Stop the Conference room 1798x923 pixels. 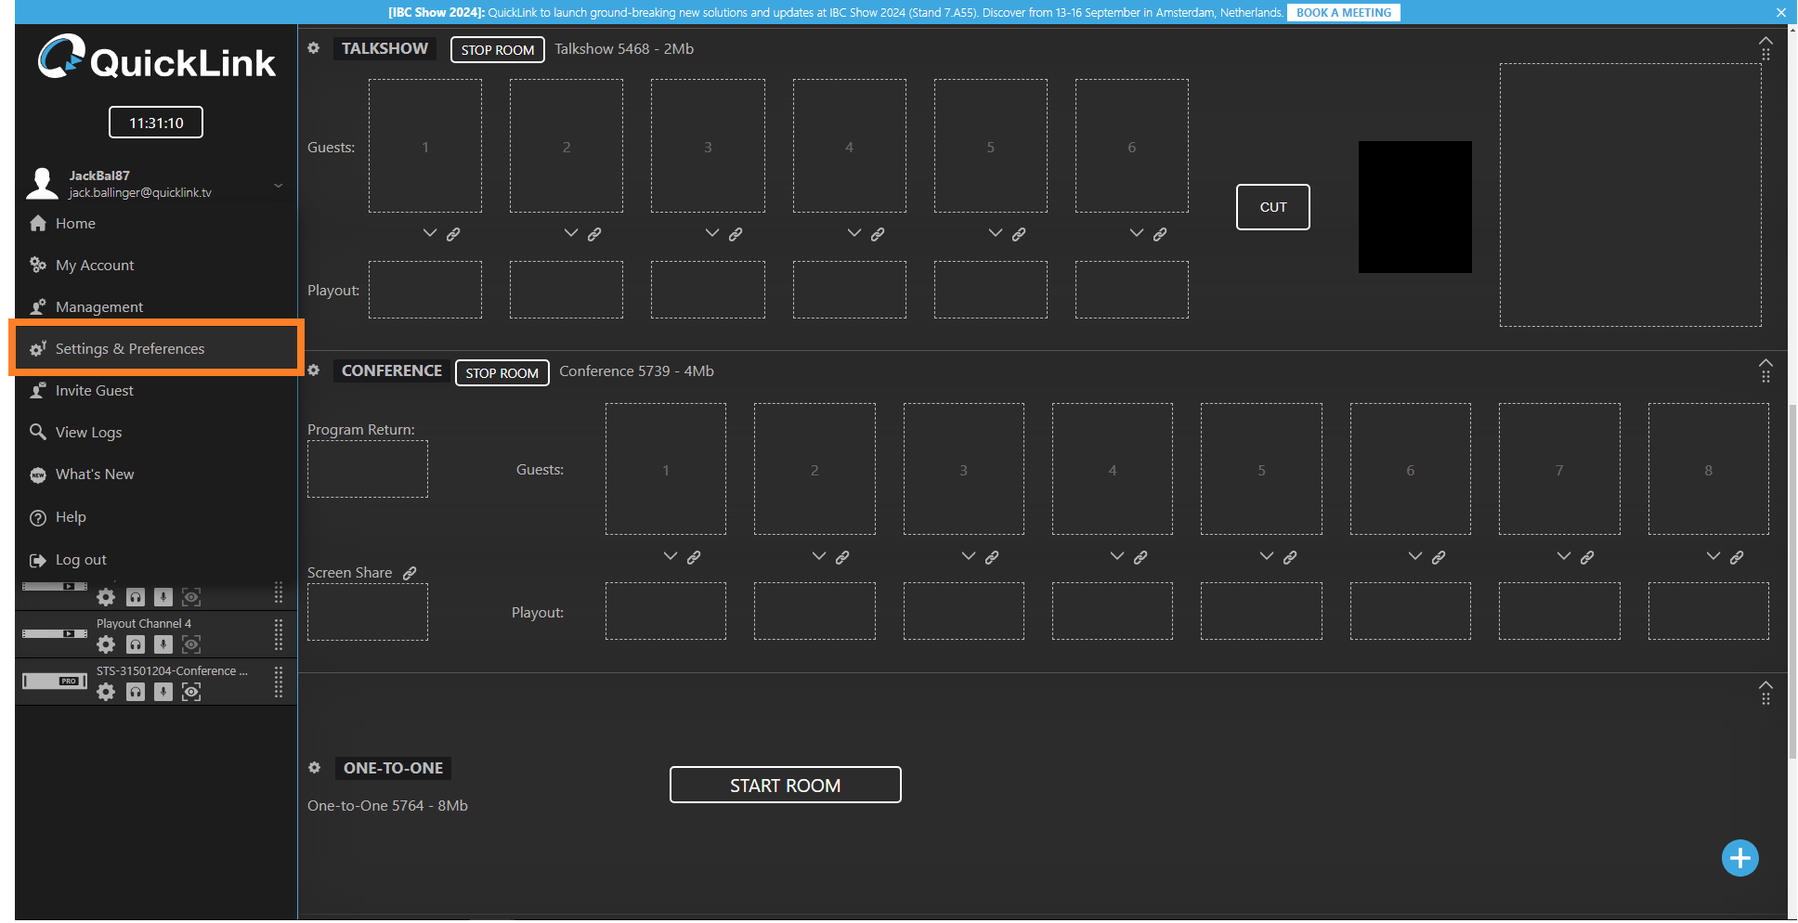pyautogui.click(x=502, y=373)
